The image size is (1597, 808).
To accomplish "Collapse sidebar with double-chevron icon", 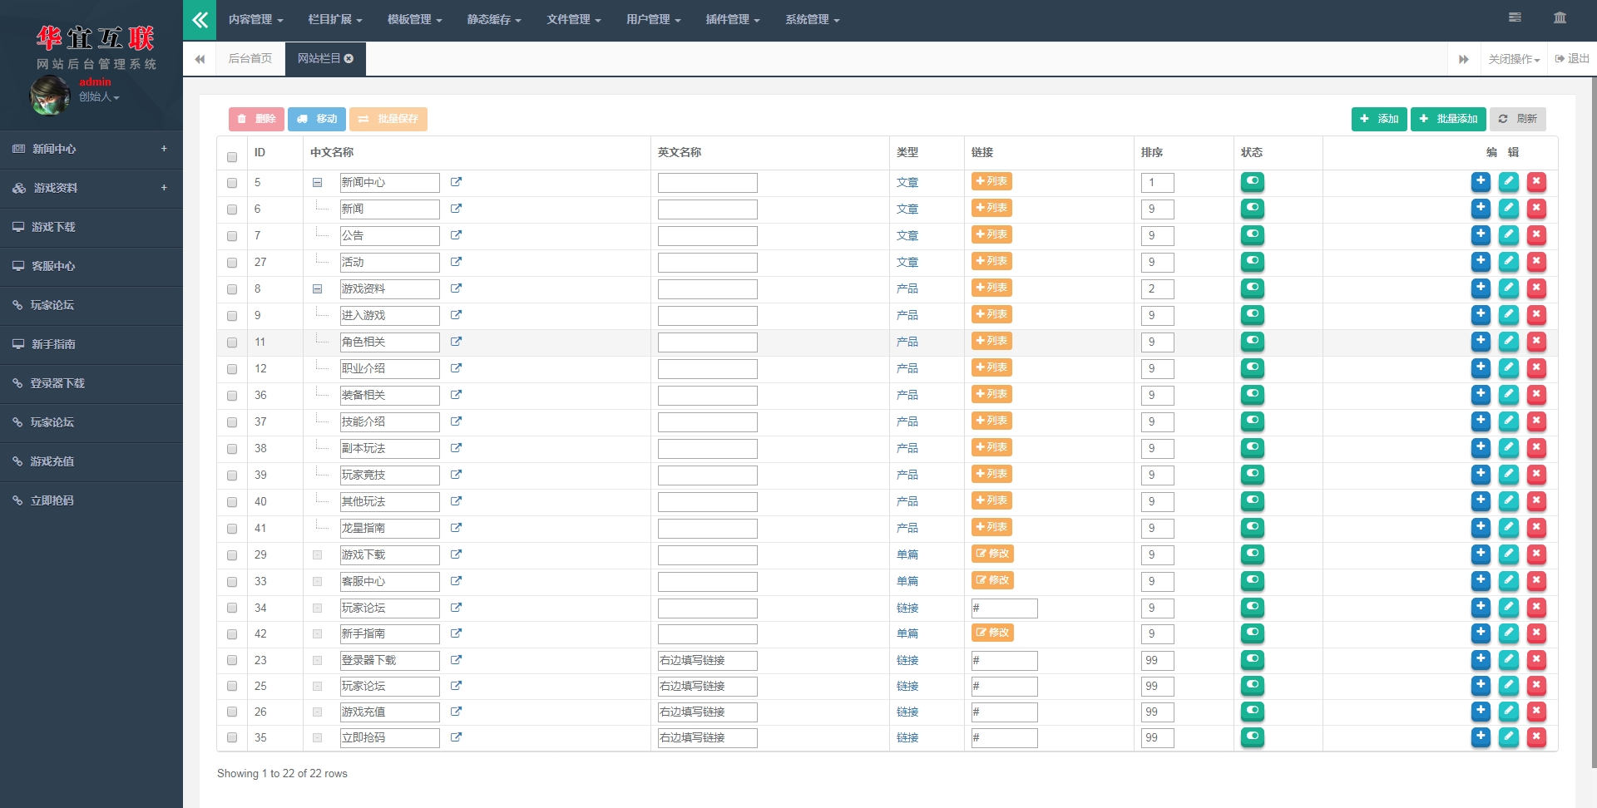I will tap(200, 20).
